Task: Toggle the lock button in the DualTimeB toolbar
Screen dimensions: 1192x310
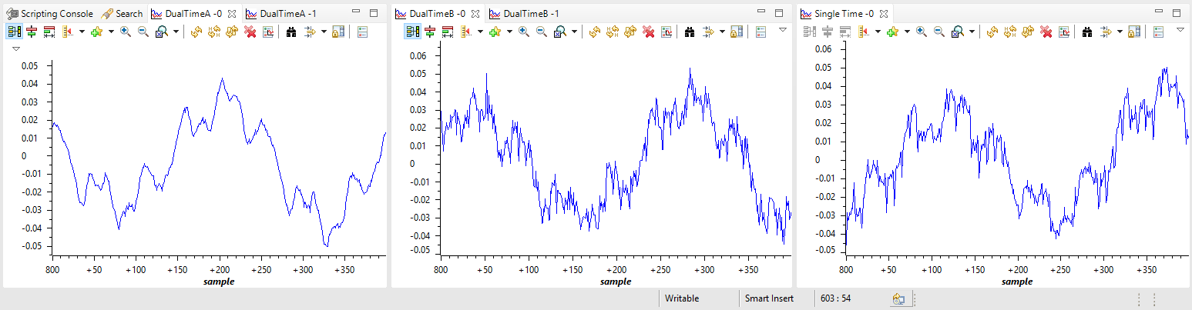Action: click(736, 32)
